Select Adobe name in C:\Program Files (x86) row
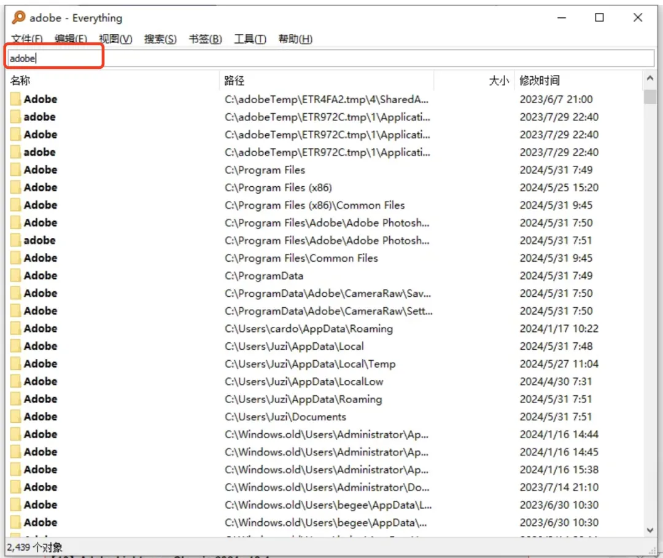 [x=41, y=187]
